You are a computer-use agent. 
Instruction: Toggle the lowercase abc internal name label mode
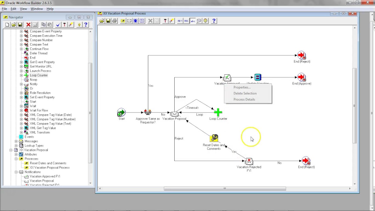click(193, 21)
